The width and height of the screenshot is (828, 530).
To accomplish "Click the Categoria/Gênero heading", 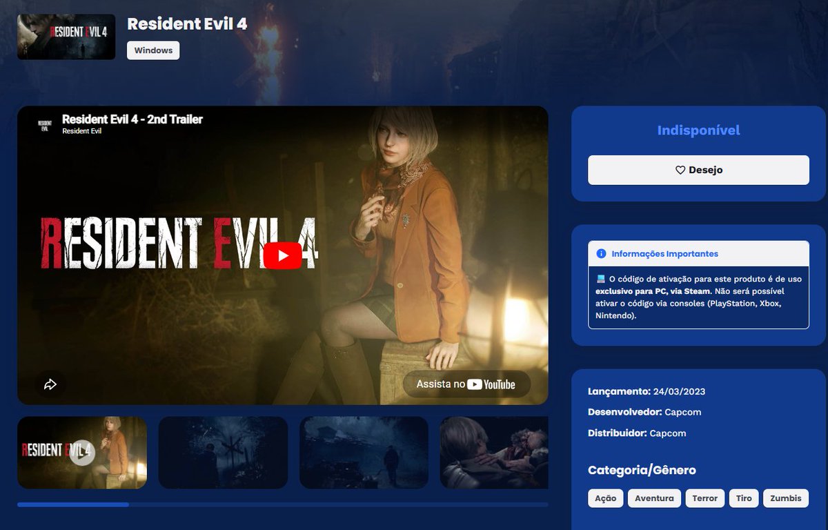I will [642, 470].
